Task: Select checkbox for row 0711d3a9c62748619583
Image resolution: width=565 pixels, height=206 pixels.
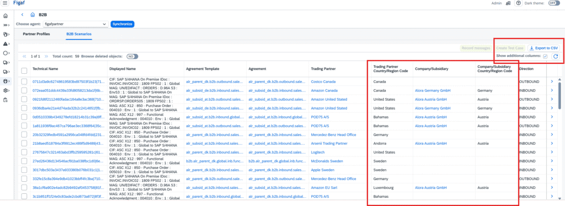Action: 24,82
